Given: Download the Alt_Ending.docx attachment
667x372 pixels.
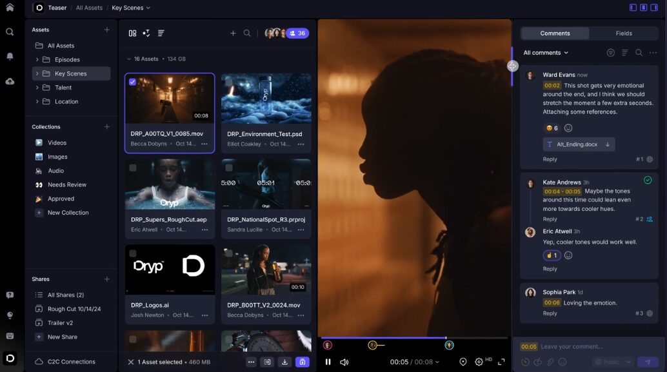Looking at the screenshot, I should (x=607, y=144).
